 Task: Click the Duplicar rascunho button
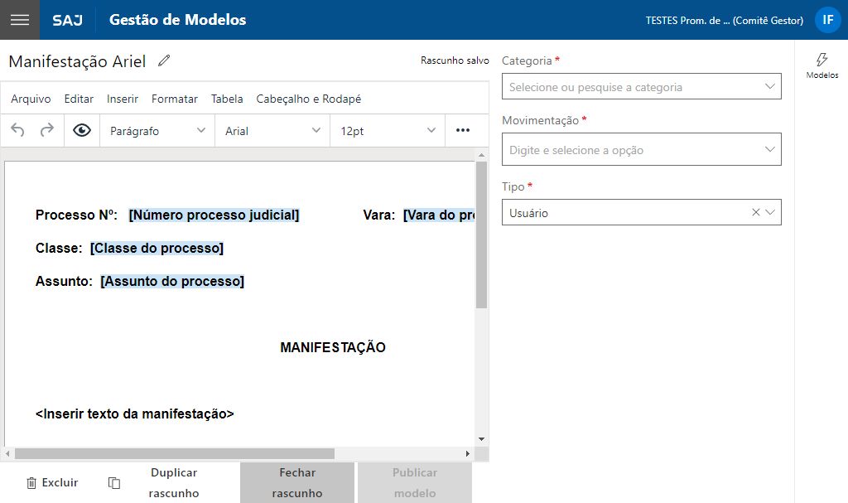(x=174, y=482)
